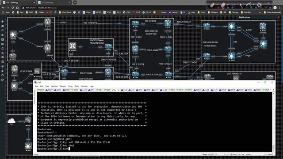
Task: Select the LACP switch node at the top
Action: coord(232,26)
